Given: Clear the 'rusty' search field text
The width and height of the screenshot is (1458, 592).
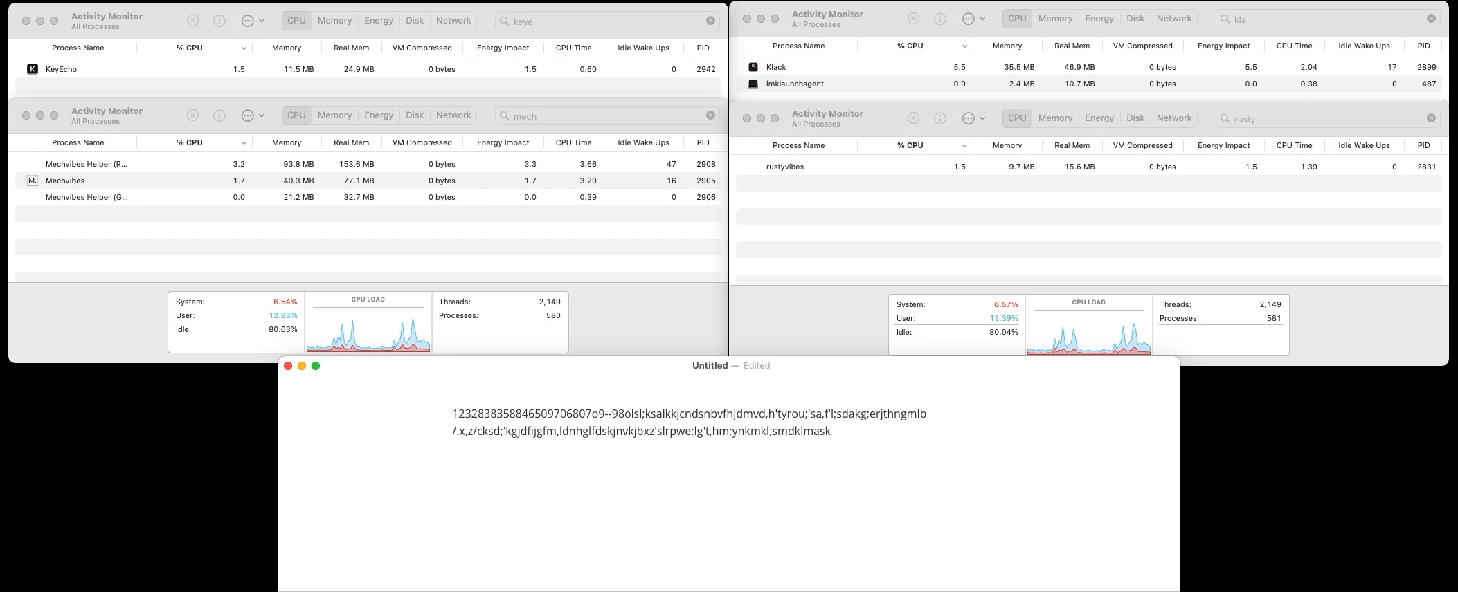Looking at the screenshot, I should [1431, 118].
